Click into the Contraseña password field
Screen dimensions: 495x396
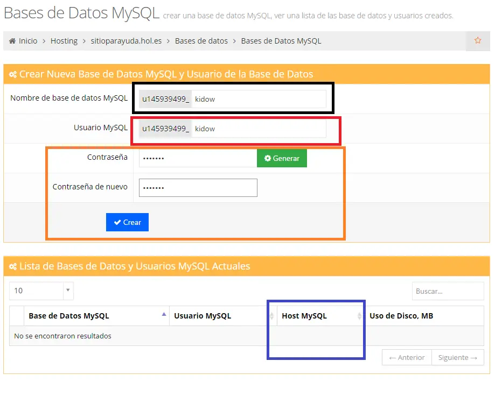198,158
